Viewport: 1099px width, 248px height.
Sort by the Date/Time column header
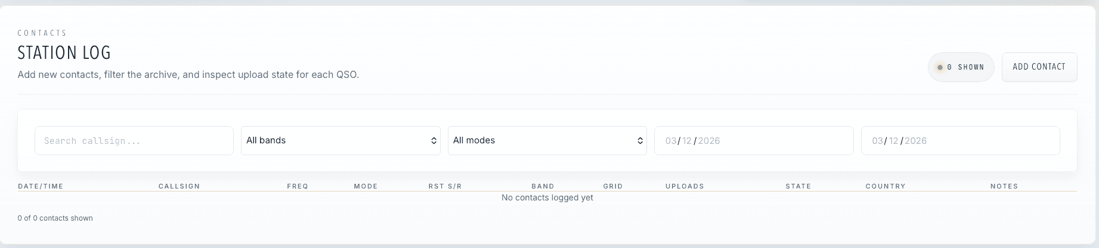[x=41, y=186]
